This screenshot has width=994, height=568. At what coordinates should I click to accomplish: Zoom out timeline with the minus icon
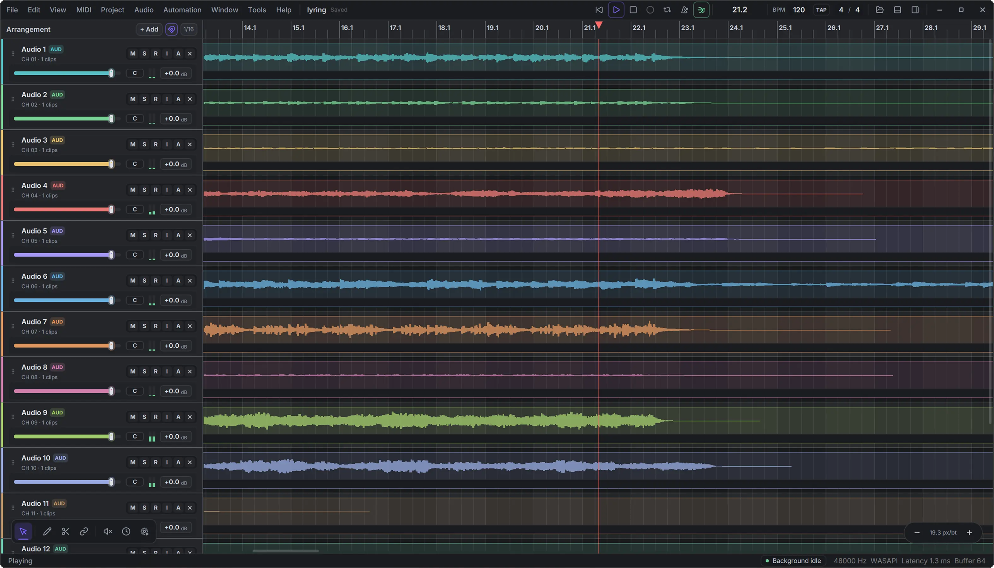coord(917,532)
